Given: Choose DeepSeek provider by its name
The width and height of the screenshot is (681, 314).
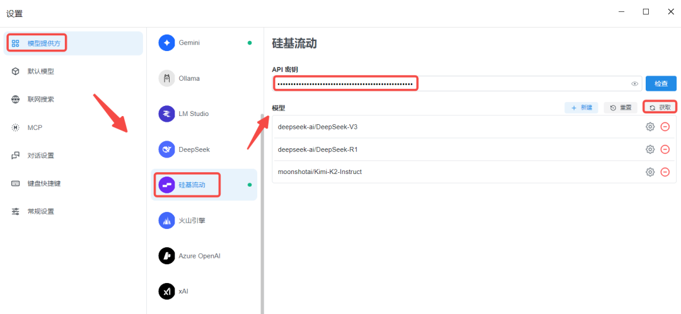Looking at the screenshot, I should coord(194,149).
